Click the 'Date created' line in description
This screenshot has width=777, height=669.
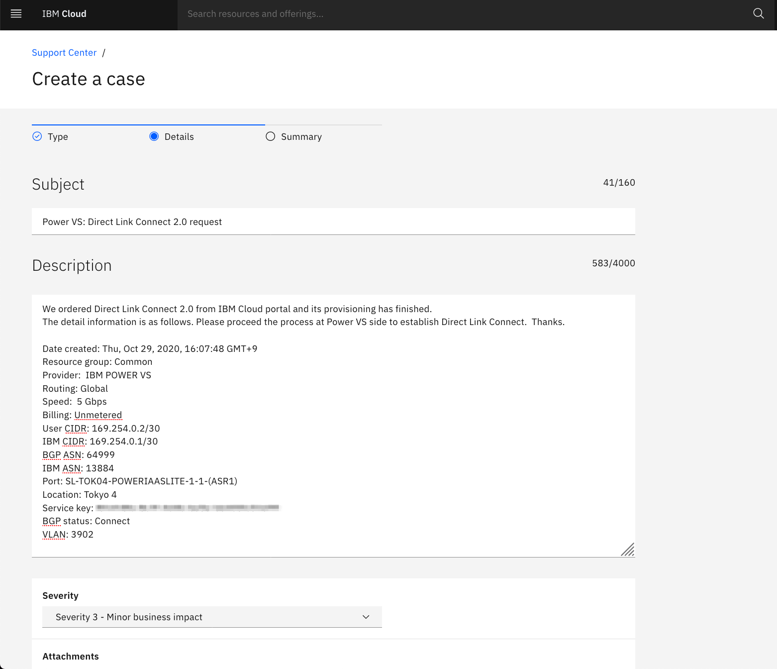pyautogui.click(x=150, y=349)
